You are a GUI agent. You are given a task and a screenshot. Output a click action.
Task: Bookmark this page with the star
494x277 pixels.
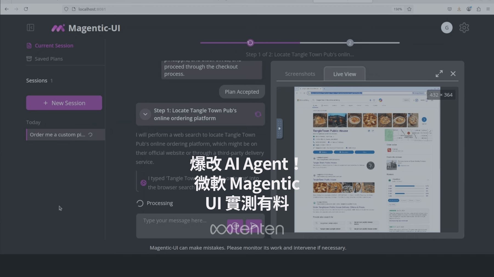point(409,9)
